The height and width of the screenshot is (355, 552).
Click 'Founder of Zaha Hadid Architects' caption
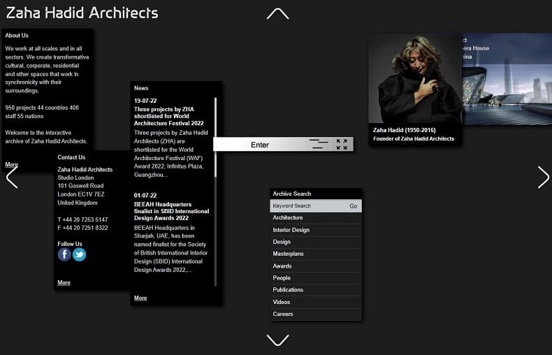[x=414, y=139]
